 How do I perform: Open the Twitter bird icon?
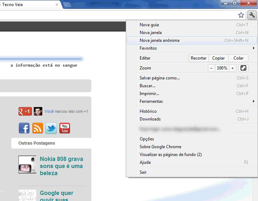51,128
